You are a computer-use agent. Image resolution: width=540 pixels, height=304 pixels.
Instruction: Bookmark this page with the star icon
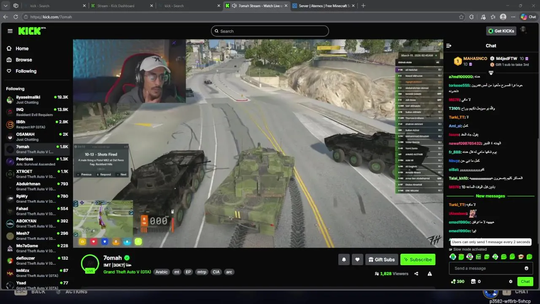point(461,17)
